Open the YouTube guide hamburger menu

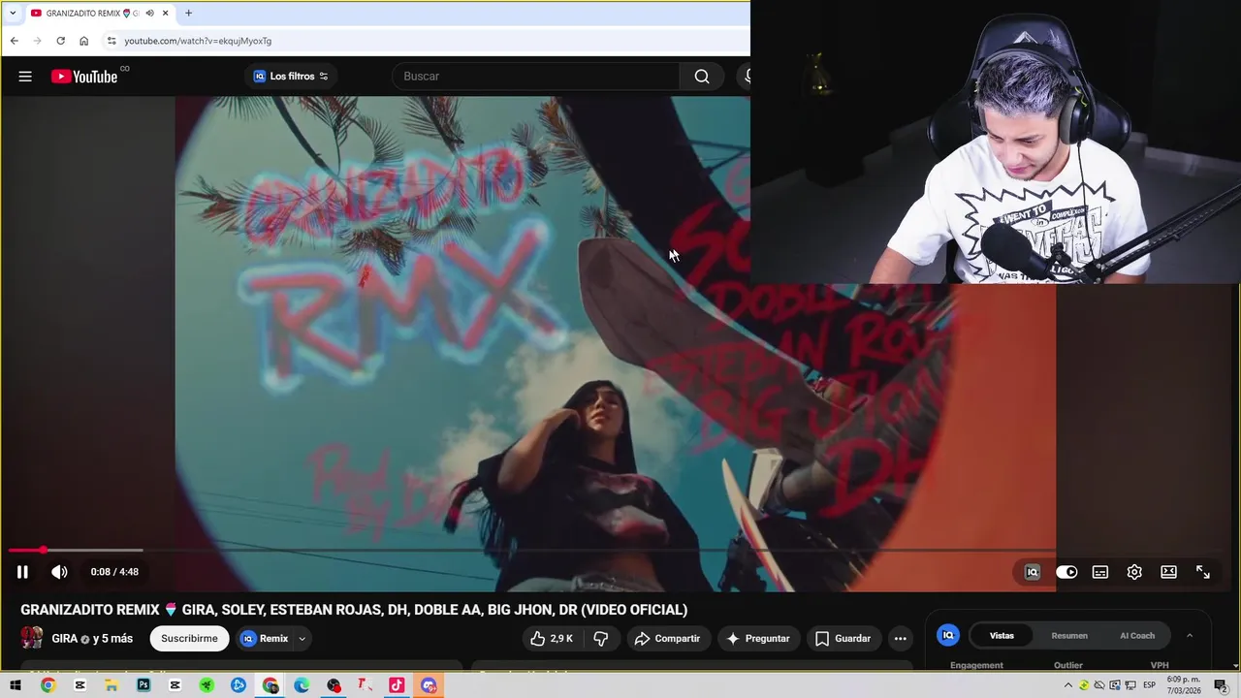click(x=25, y=77)
